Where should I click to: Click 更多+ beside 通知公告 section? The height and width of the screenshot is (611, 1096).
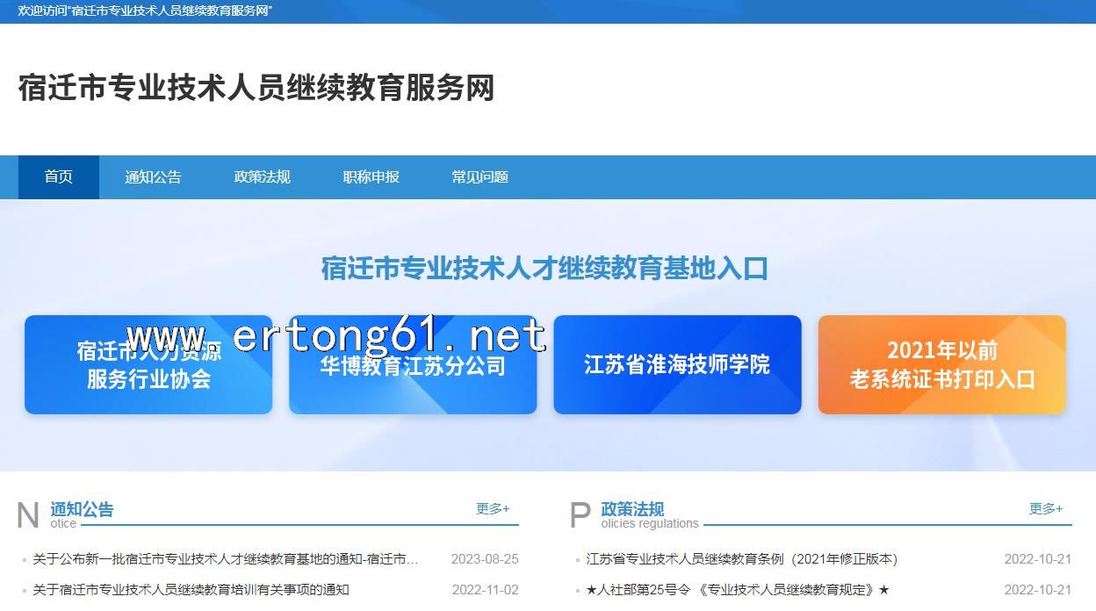coord(493,508)
